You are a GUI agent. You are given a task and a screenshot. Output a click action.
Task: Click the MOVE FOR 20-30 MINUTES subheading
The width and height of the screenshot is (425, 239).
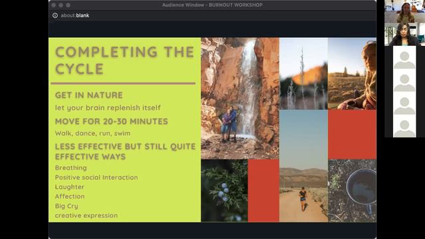pos(112,121)
